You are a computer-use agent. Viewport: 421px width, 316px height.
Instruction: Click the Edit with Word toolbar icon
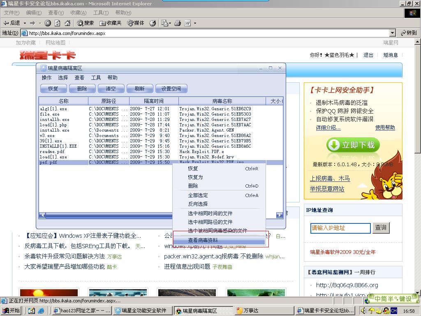[x=187, y=23]
